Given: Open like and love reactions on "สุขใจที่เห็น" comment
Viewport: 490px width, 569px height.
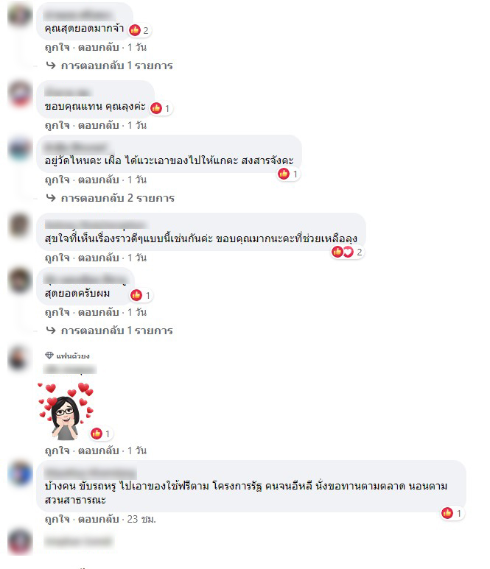Looking at the screenshot, I should pos(347,252).
